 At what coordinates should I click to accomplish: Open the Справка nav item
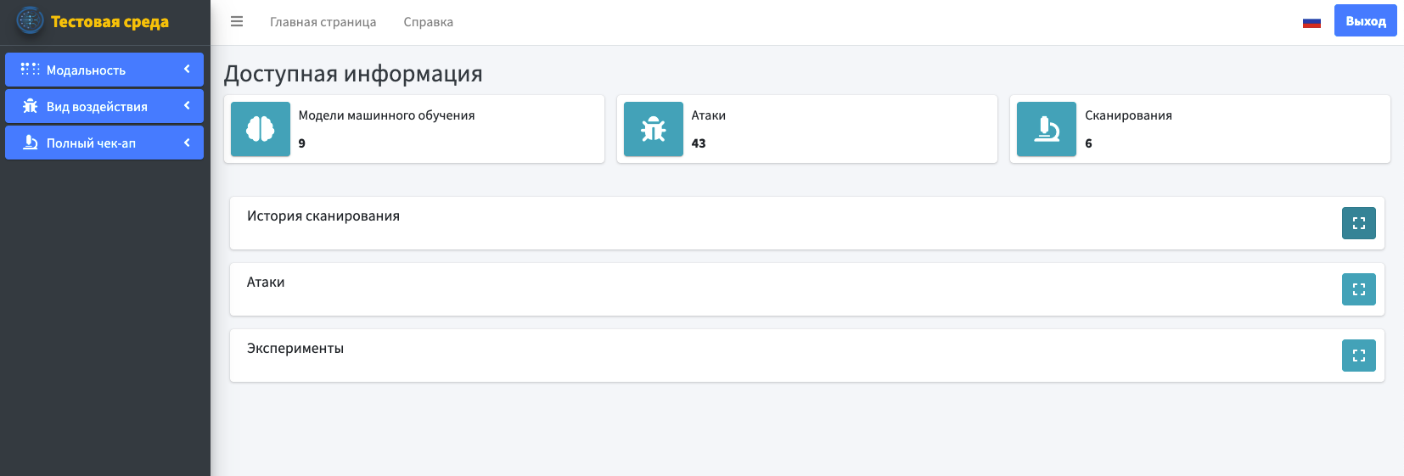pyautogui.click(x=428, y=22)
